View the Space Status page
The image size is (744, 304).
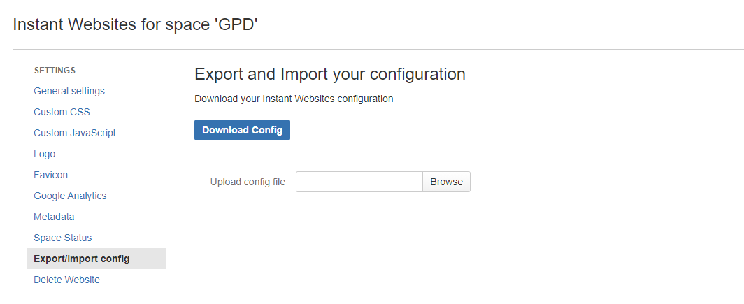tap(63, 238)
